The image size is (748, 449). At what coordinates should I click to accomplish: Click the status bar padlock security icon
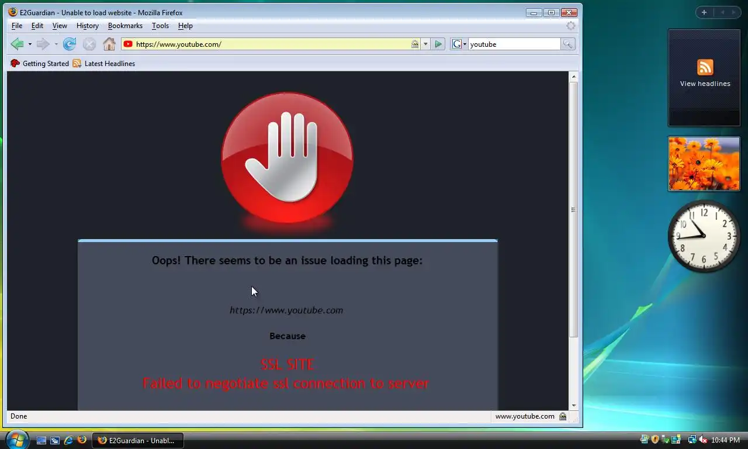tap(563, 416)
